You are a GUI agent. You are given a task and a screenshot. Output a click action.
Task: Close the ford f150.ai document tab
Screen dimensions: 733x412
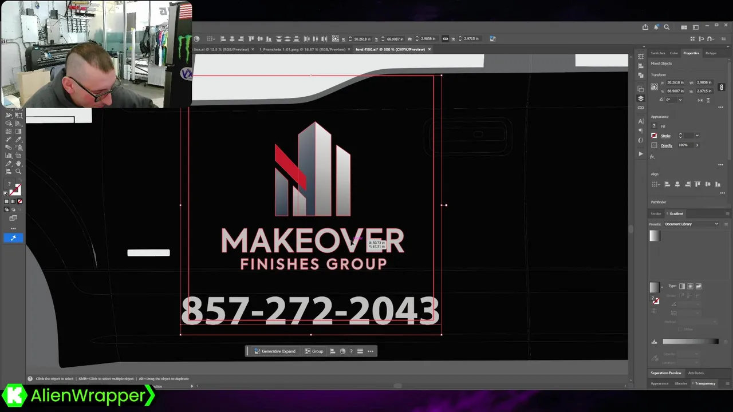point(429,49)
